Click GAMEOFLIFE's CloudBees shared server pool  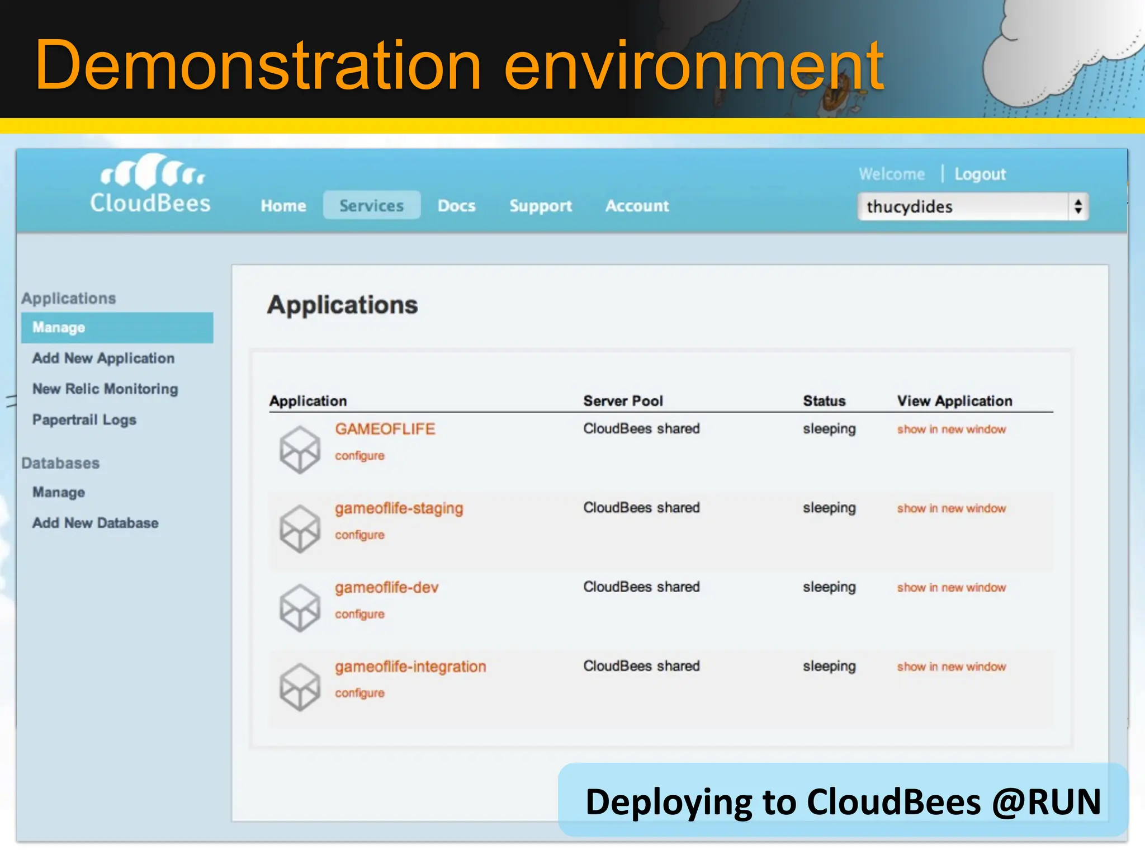click(x=642, y=428)
